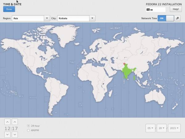Select the 24-hour radio button
The height and width of the screenshot is (139, 185).
pos(28,126)
